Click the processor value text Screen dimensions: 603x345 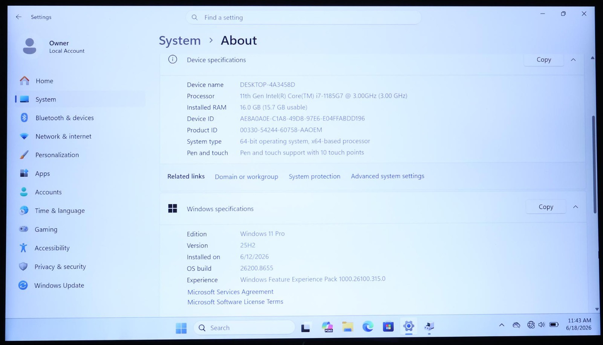click(x=323, y=96)
